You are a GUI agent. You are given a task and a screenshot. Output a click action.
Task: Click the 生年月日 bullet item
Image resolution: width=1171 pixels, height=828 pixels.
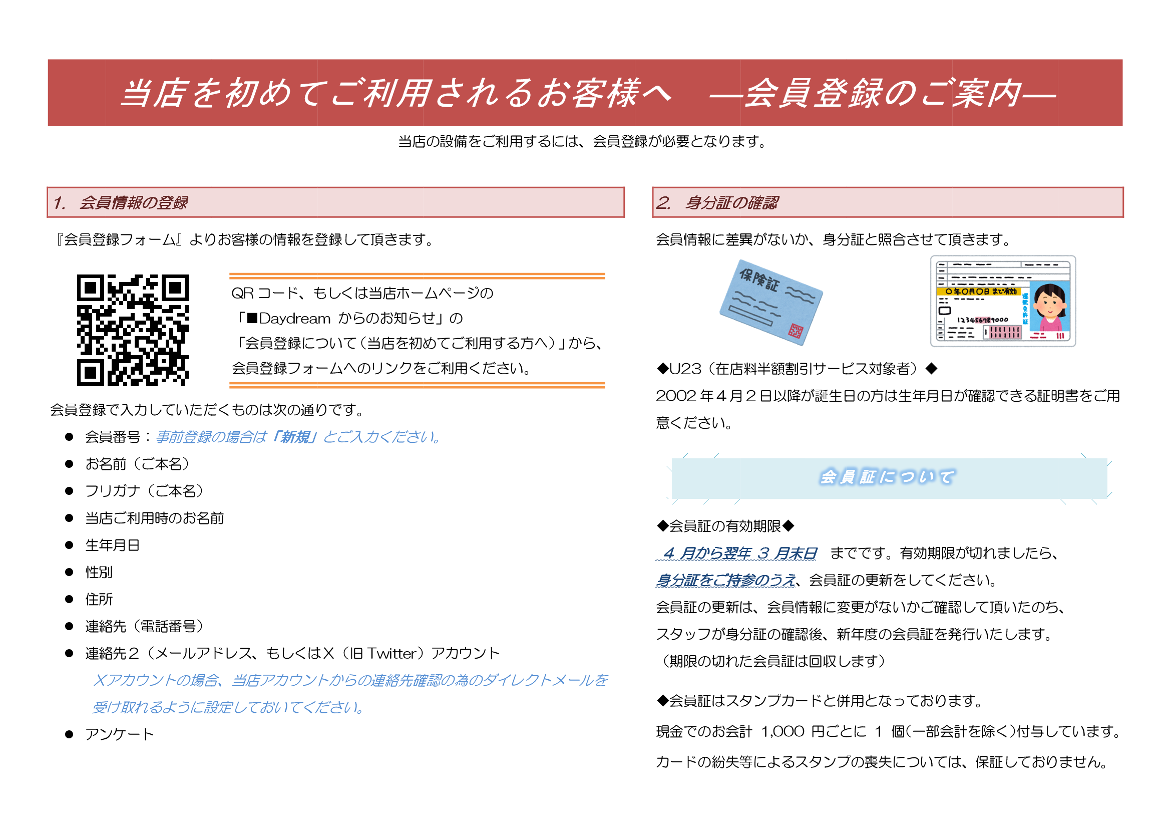point(112,545)
